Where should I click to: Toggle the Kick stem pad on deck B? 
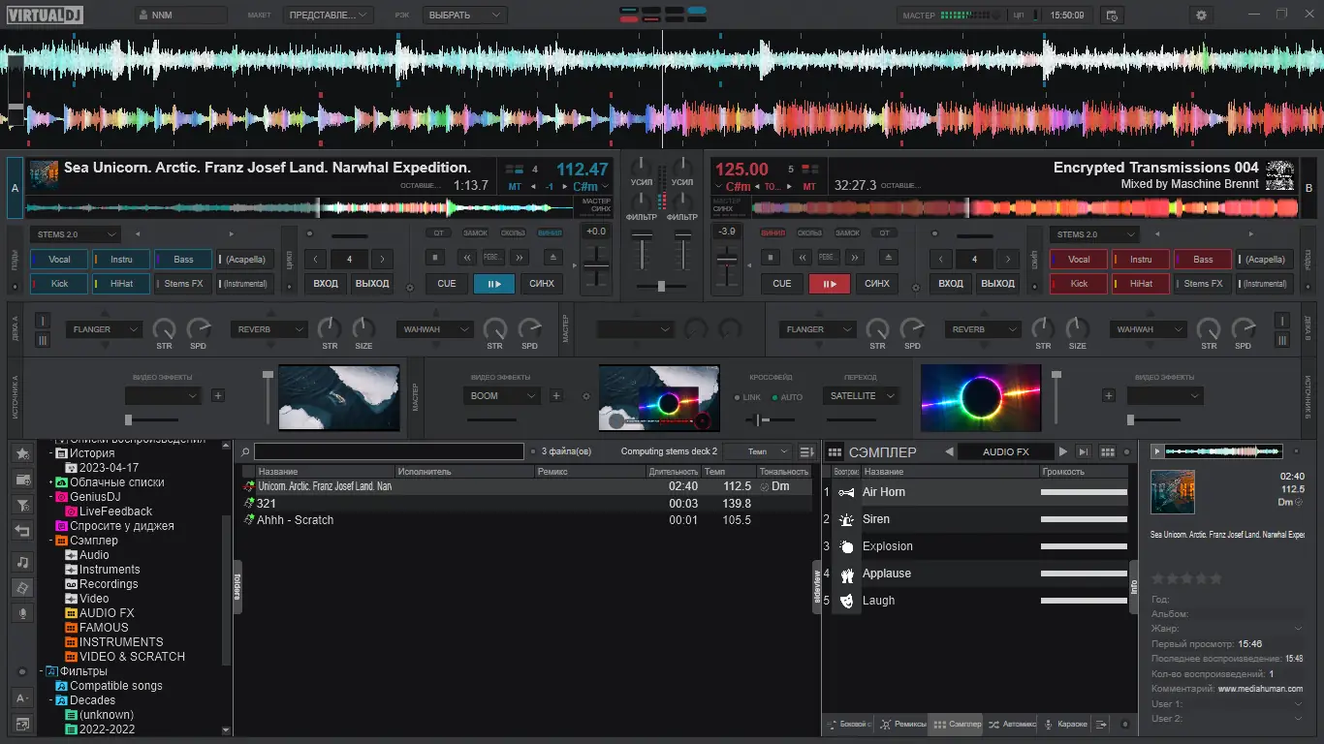1079,284
